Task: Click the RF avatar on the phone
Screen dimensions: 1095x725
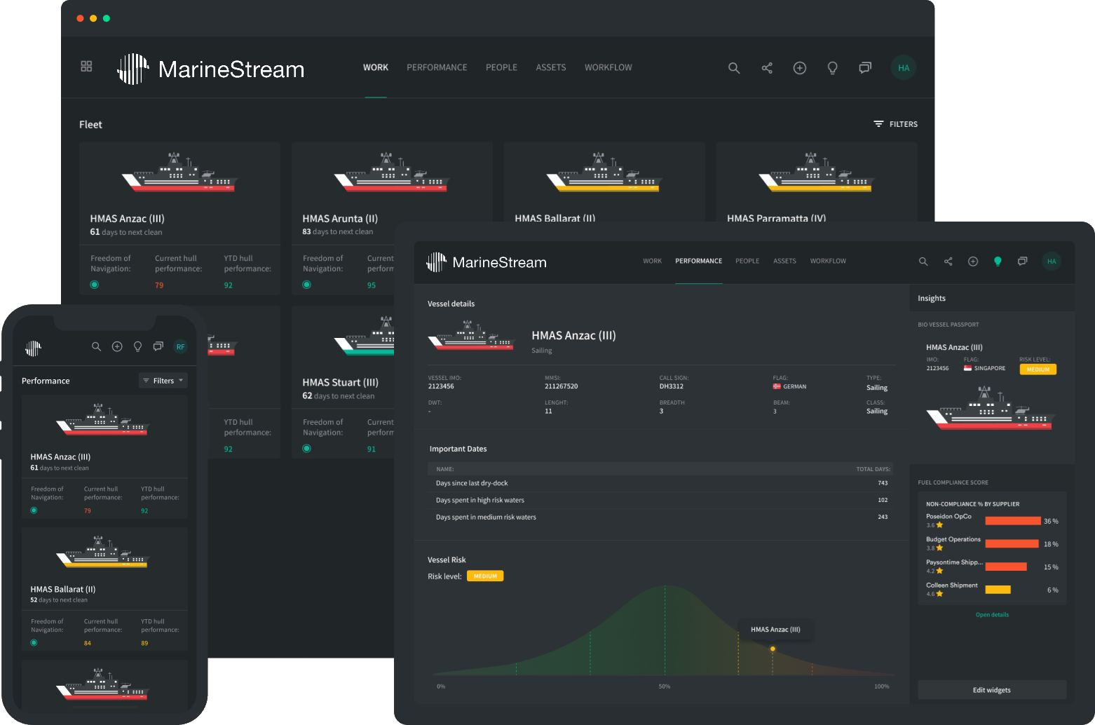Action: [x=180, y=347]
